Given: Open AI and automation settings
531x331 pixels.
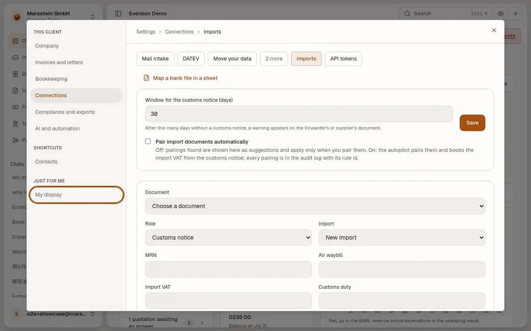Looking at the screenshot, I should pyautogui.click(x=76, y=129).
